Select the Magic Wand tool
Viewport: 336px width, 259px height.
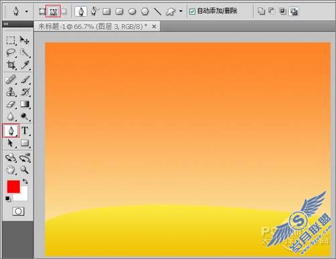point(25,53)
